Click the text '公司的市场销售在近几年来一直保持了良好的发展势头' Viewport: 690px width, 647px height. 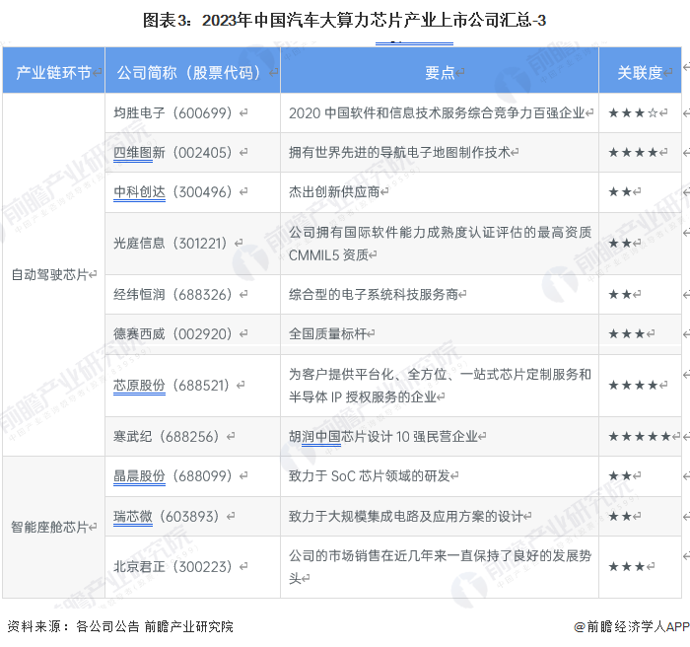[x=440, y=567]
